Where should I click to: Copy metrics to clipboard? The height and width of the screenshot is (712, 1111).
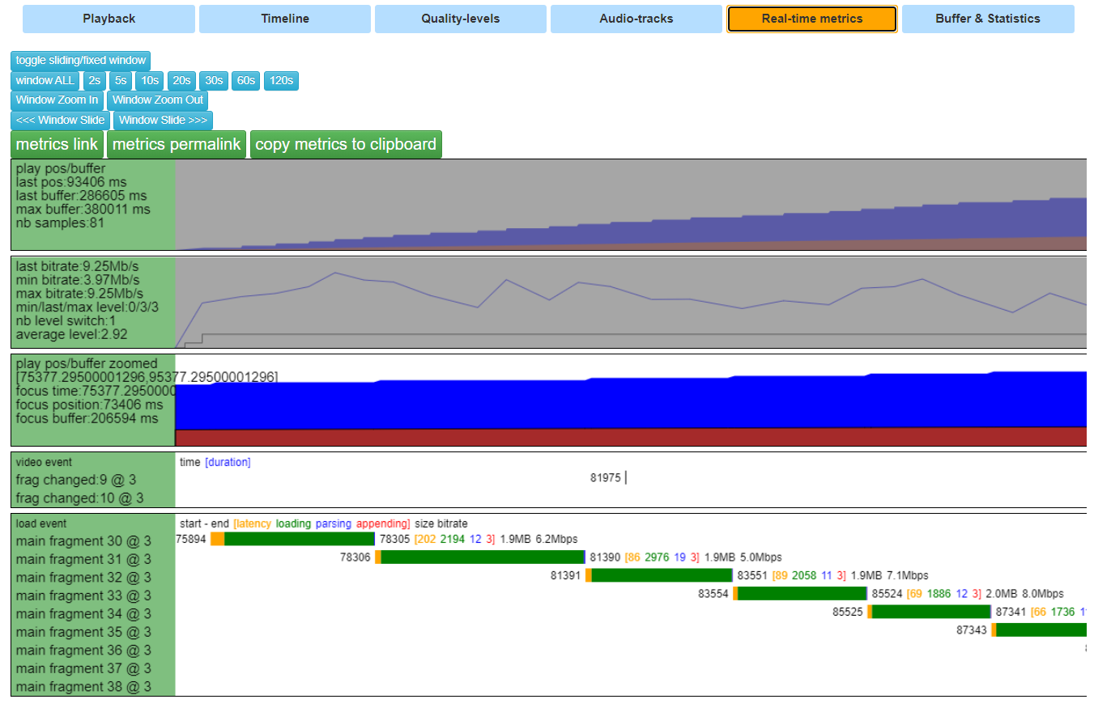pos(346,145)
